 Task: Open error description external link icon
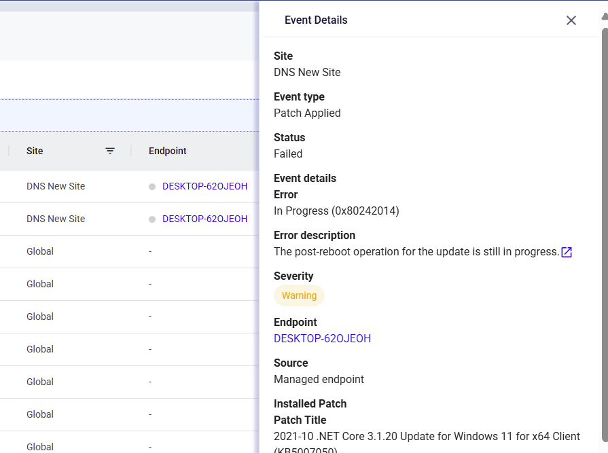pyautogui.click(x=567, y=252)
